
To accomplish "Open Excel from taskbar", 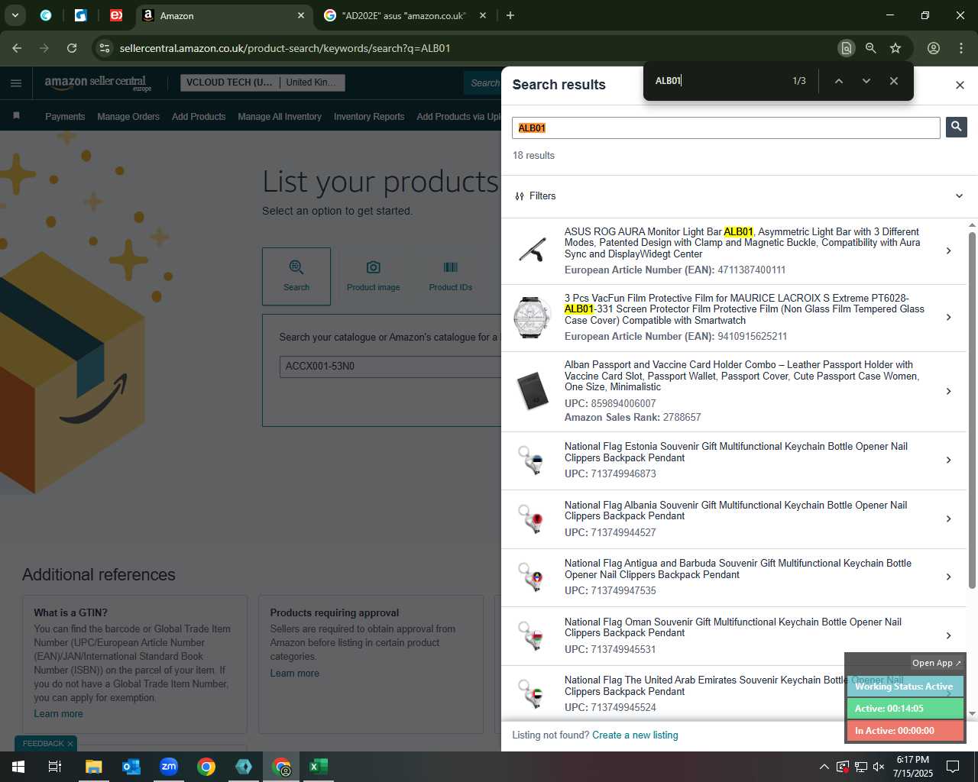I will point(319,767).
